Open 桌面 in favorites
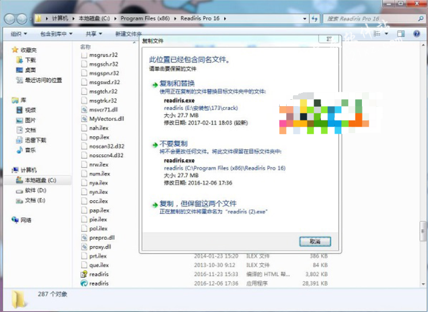This screenshot has height=312, width=428. (30, 70)
